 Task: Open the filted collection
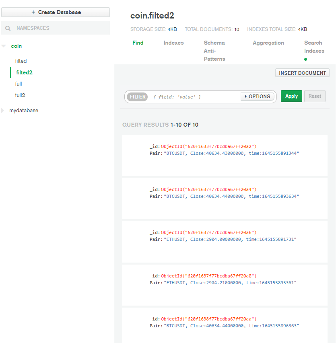tap(21, 61)
